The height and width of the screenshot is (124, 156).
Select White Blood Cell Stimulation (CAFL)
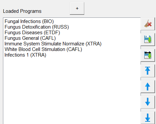43,49
